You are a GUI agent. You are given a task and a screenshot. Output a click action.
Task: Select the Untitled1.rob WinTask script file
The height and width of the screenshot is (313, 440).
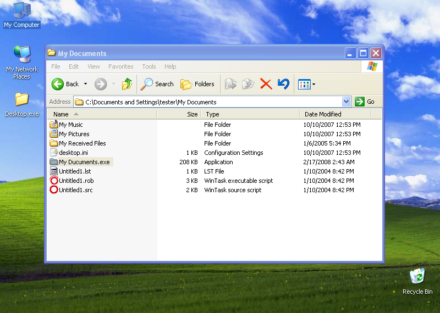pos(76,181)
